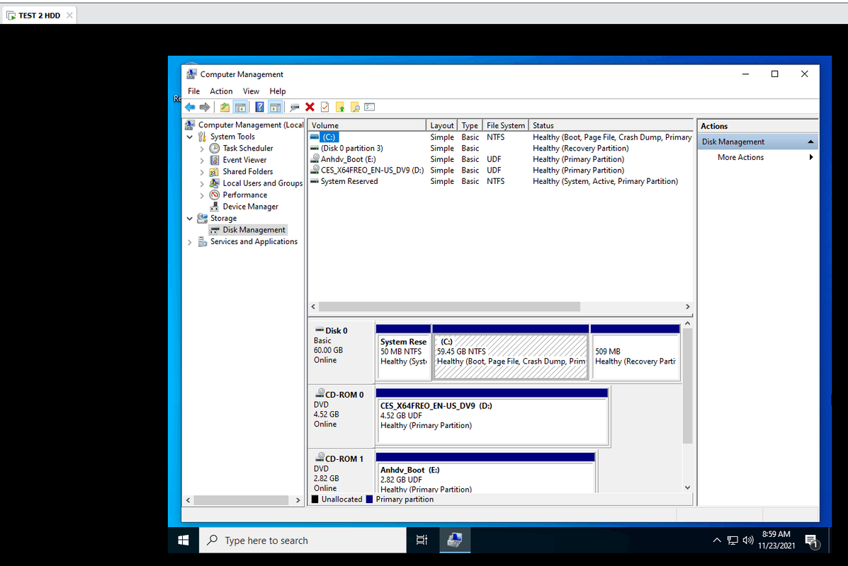
Task: Click console tree horizontal scrollbar
Action: (241, 501)
